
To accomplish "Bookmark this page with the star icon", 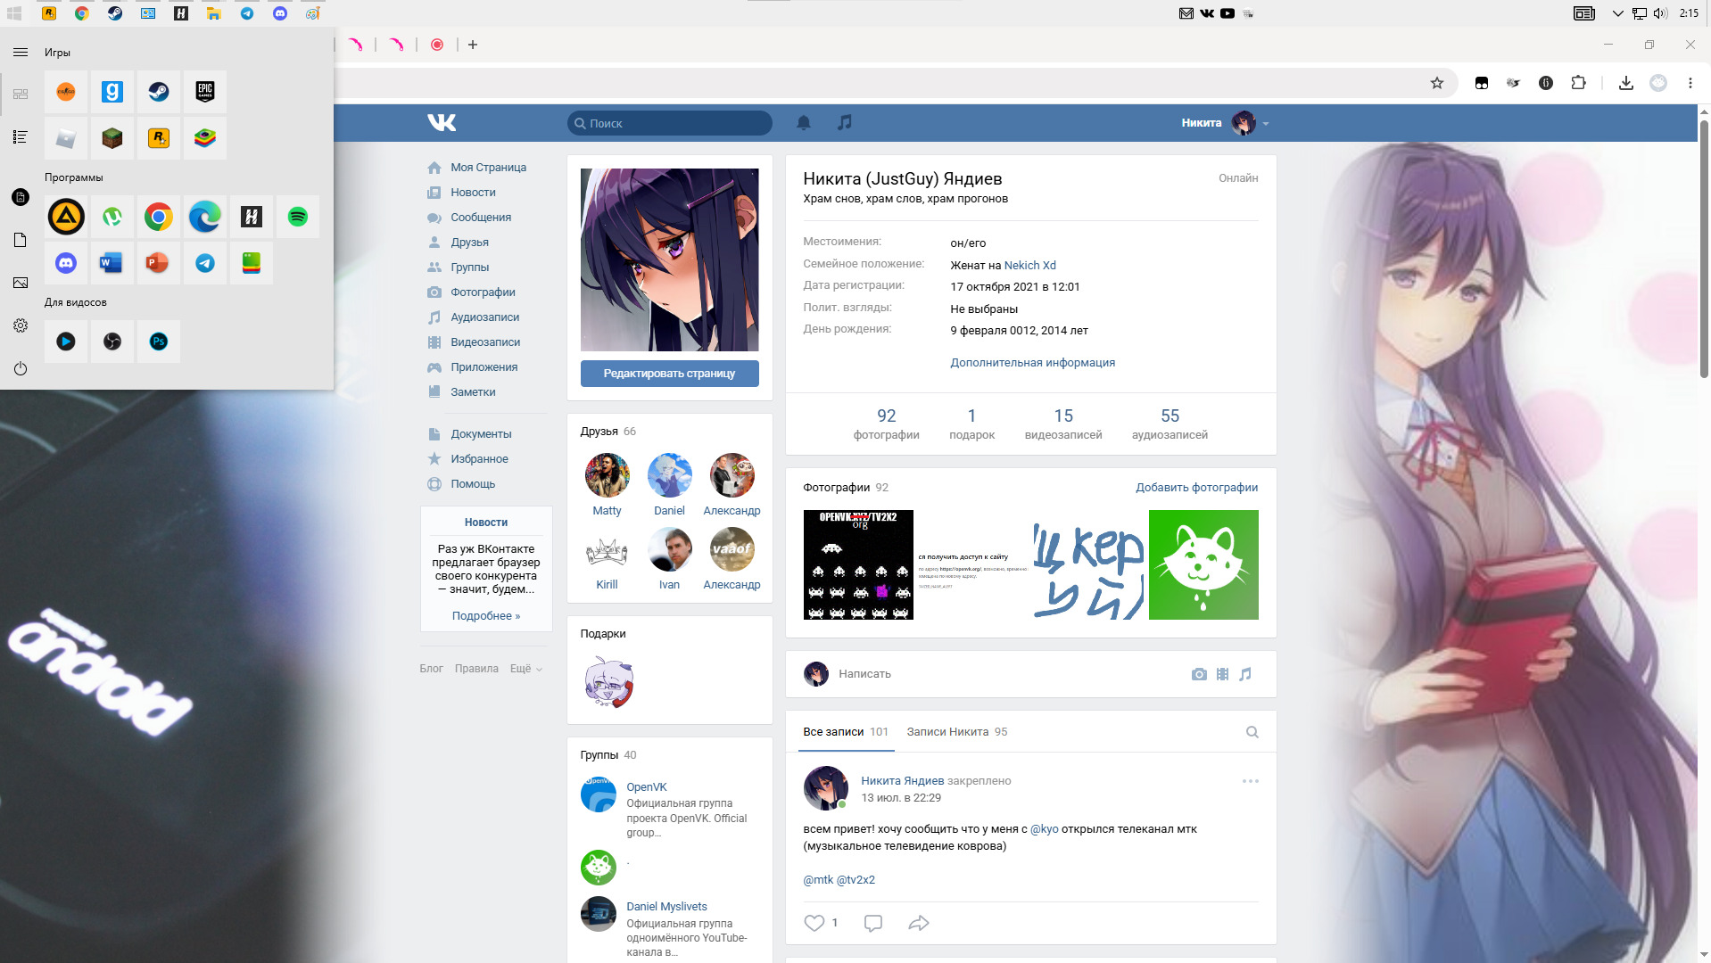I will pyautogui.click(x=1437, y=83).
